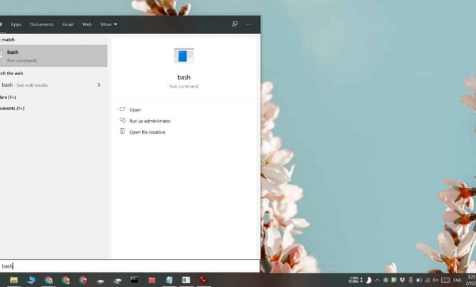Open the light blue notebook taskbar icon

(169, 280)
